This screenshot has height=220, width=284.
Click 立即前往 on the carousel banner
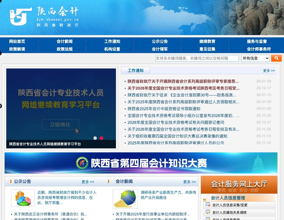[x=60, y=125]
